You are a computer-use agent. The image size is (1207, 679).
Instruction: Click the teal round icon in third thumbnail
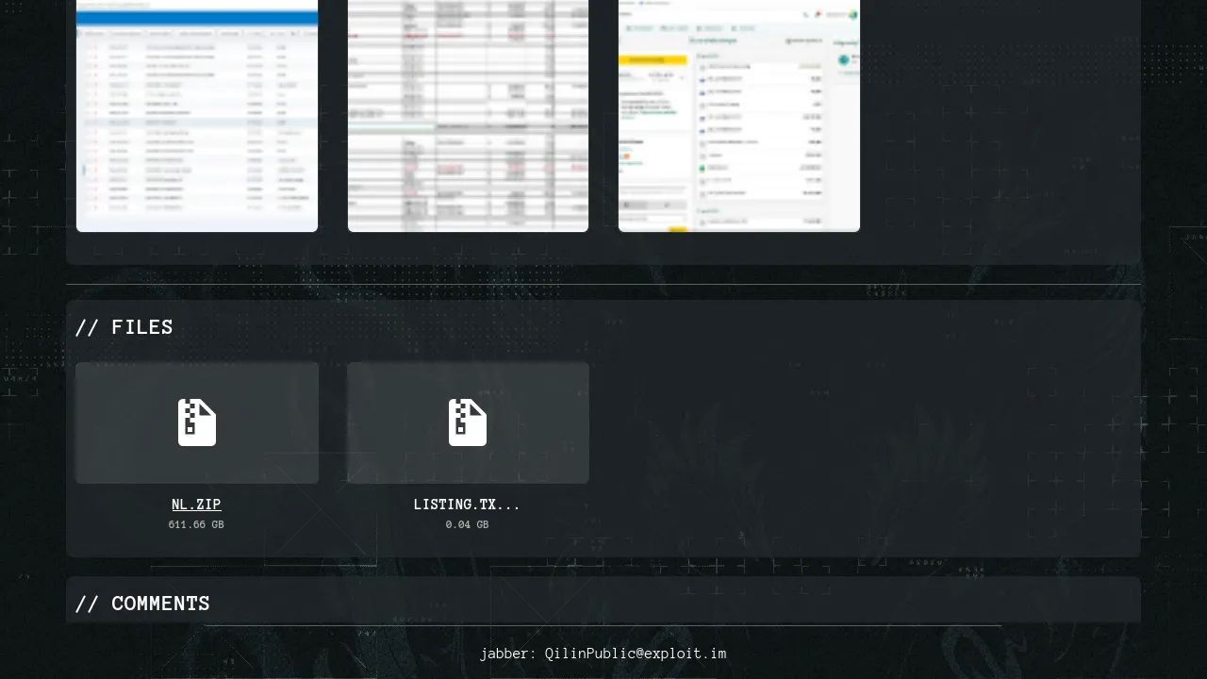(844, 60)
